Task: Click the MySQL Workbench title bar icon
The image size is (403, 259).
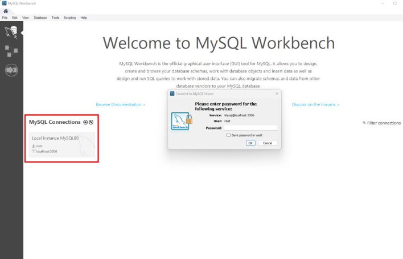Action: coord(4,3)
